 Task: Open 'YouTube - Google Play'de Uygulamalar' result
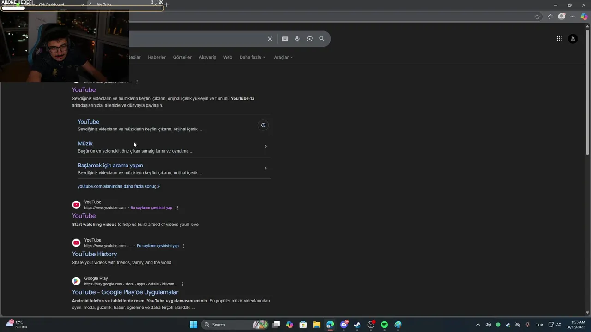125,292
